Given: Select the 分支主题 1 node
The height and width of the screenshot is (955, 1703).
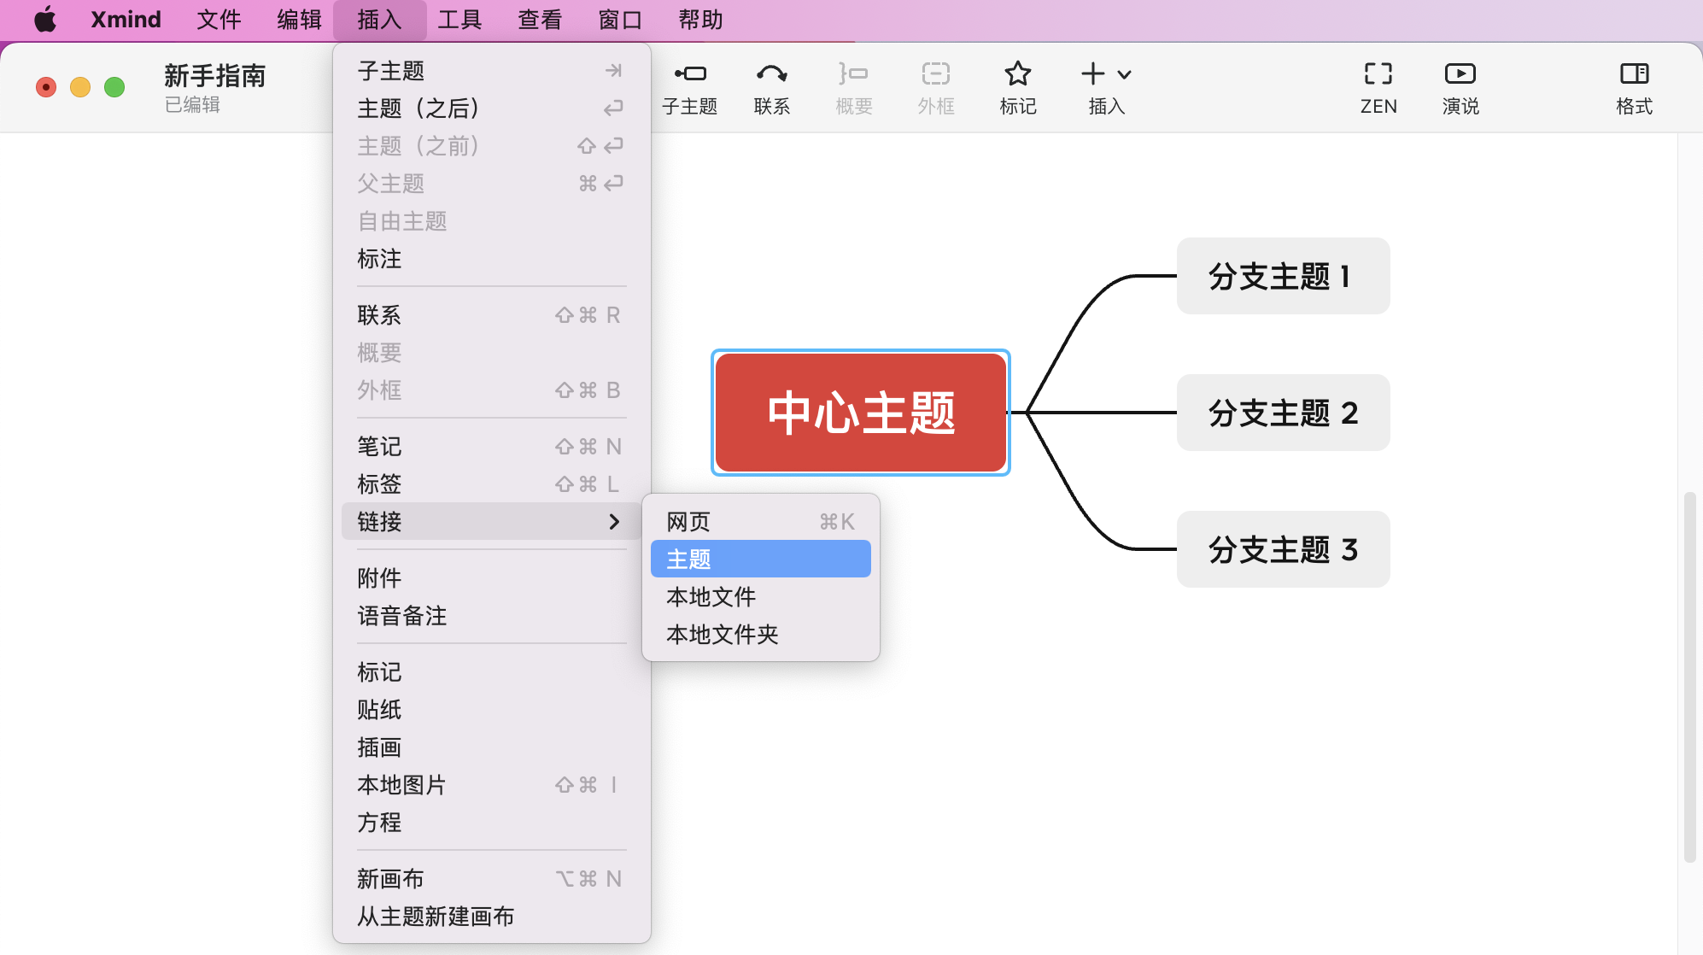Looking at the screenshot, I should click(1283, 276).
